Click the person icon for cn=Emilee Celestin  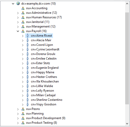coord(28,59)
